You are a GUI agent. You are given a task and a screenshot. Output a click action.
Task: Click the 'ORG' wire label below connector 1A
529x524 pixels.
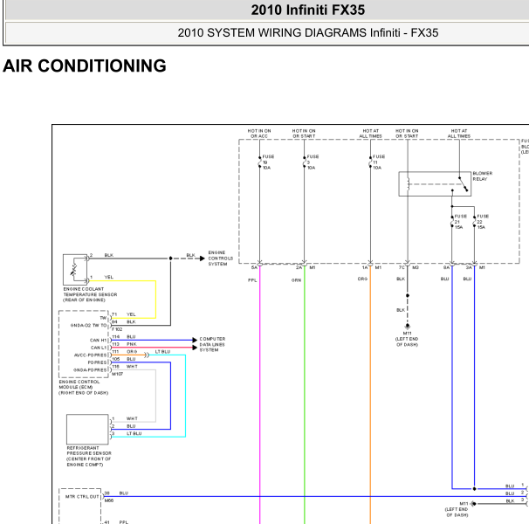[362, 279]
